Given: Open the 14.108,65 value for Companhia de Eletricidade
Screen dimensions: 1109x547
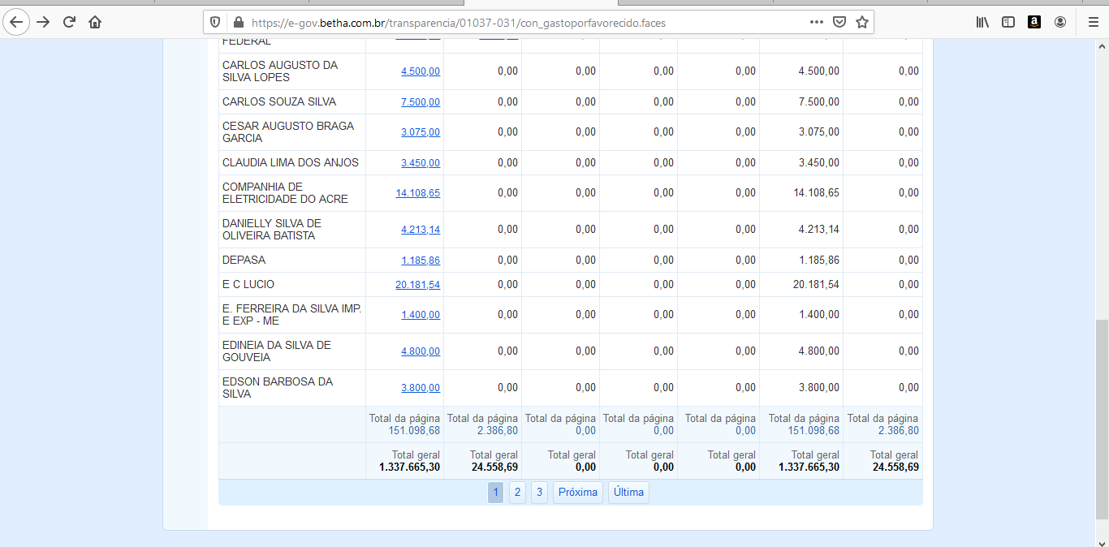Looking at the screenshot, I should tap(417, 193).
